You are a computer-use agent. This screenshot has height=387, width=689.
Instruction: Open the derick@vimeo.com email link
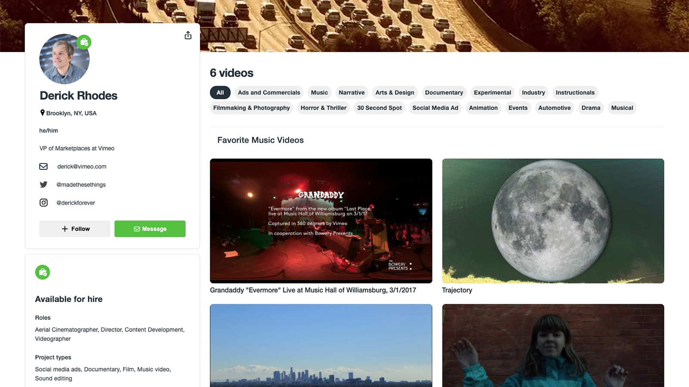[82, 167]
